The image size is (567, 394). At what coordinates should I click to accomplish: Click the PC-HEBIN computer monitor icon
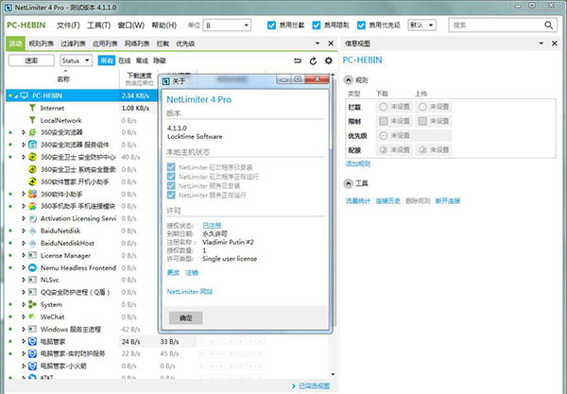(x=25, y=95)
